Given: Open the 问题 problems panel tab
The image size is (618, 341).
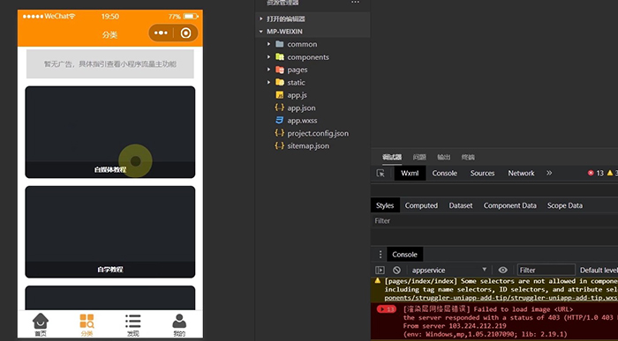Looking at the screenshot, I should tap(419, 158).
